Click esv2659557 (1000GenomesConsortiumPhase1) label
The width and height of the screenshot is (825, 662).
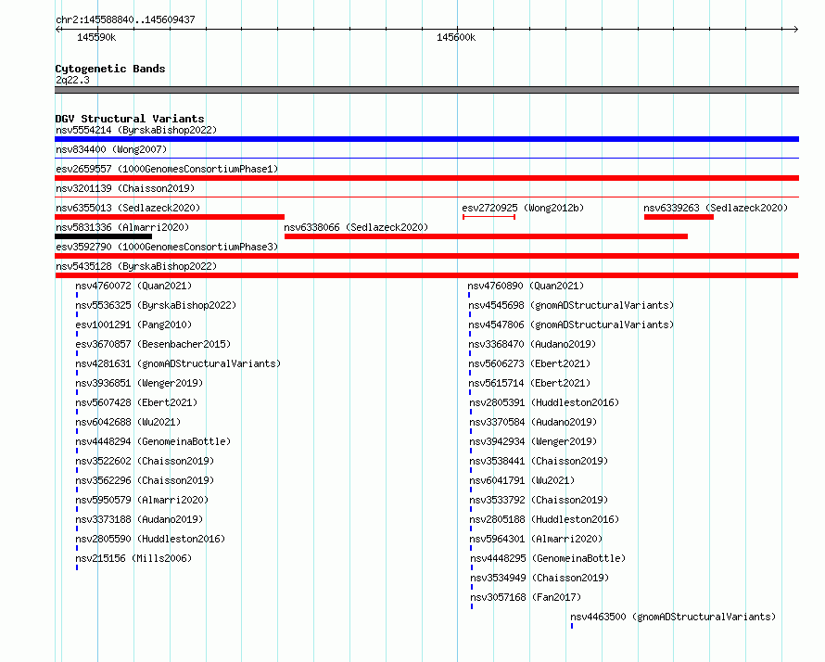pyautogui.click(x=167, y=169)
